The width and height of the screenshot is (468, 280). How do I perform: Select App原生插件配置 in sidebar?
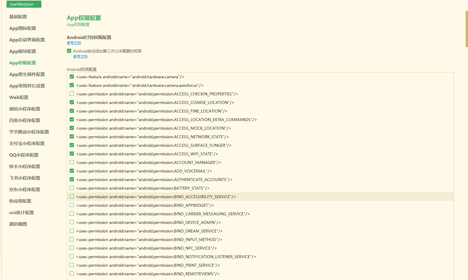point(27,74)
